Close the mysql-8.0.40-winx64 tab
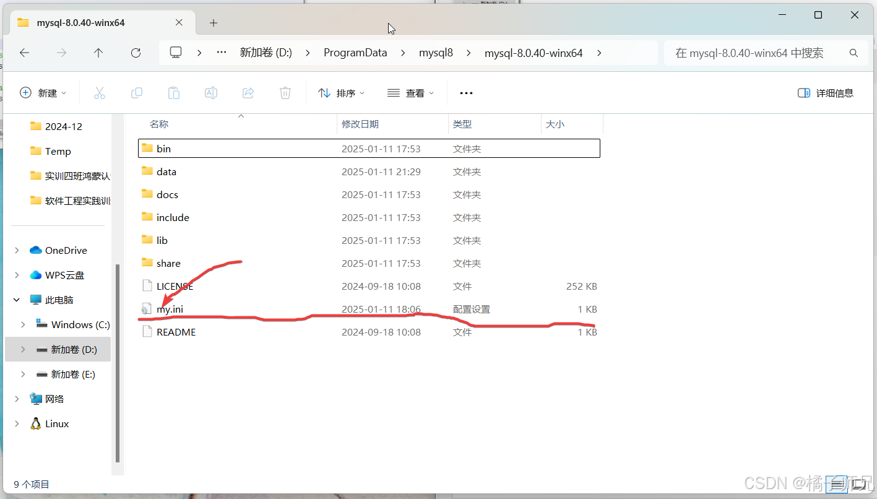Viewport: 877px width, 499px height. (x=179, y=22)
